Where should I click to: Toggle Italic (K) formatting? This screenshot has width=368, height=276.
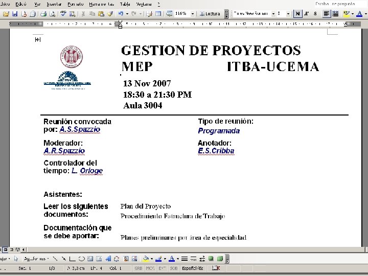[306, 14]
